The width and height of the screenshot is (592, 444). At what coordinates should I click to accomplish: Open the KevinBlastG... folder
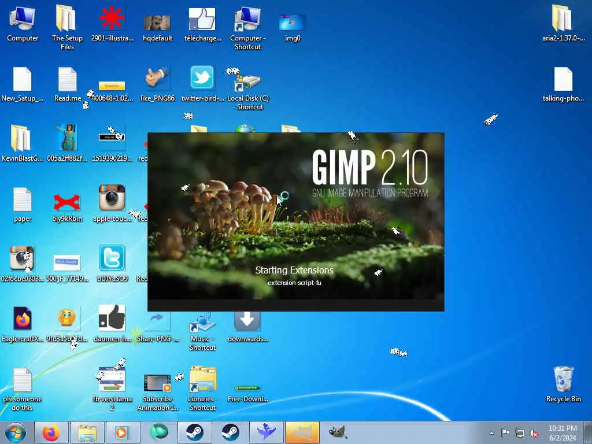[x=23, y=143]
